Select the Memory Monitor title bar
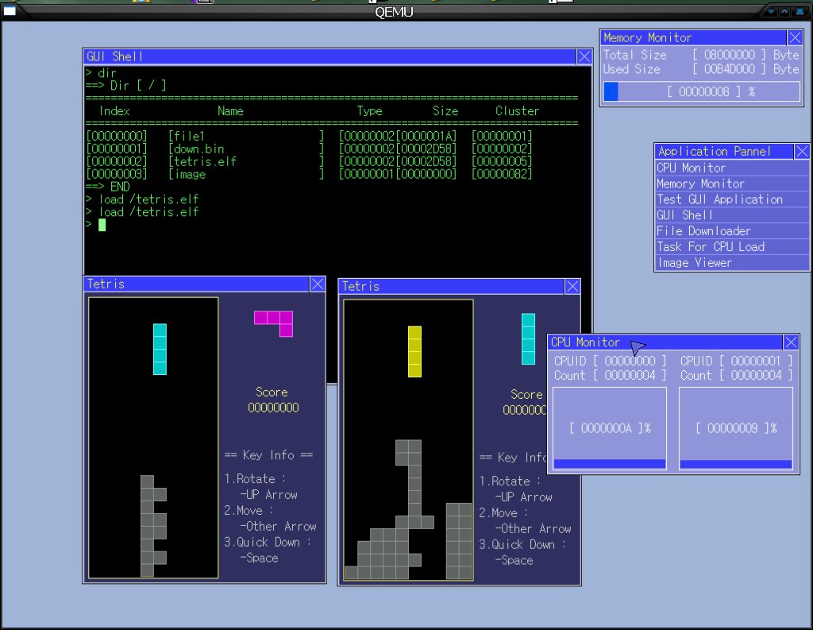The width and height of the screenshot is (813, 630). pyautogui.click(x=694, y=37)
